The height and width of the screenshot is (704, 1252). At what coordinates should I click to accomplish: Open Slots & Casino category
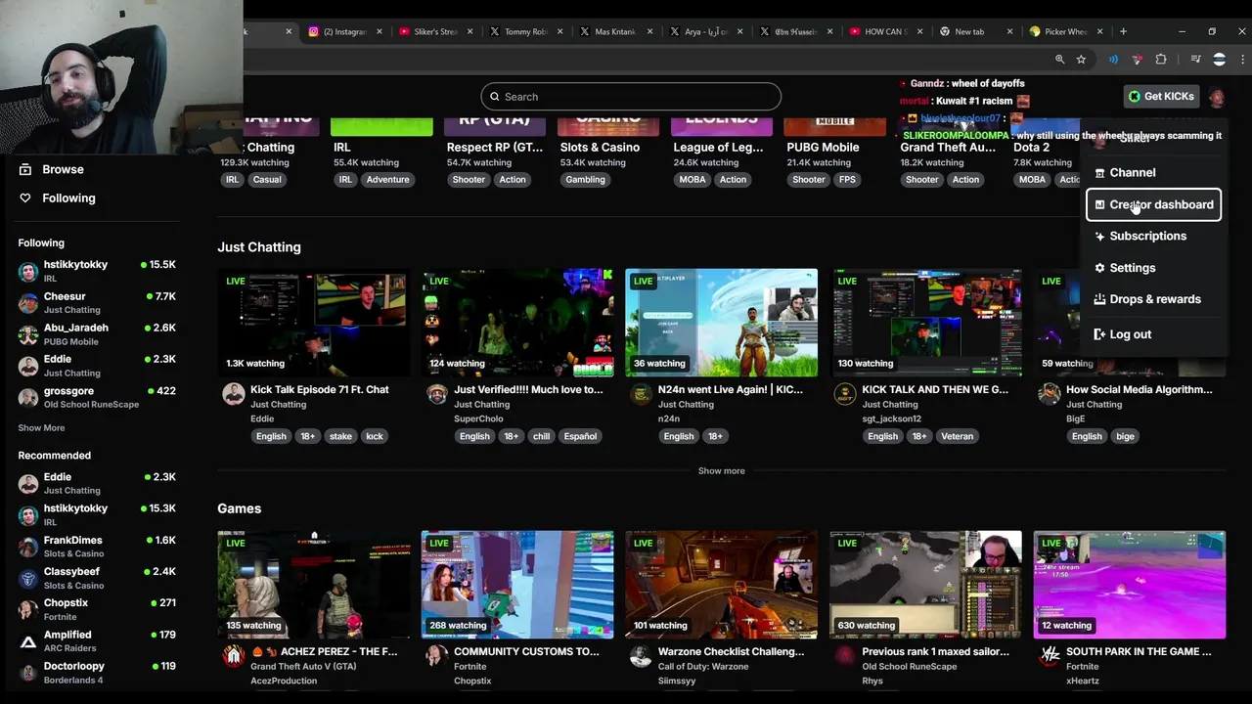[600, 148]
